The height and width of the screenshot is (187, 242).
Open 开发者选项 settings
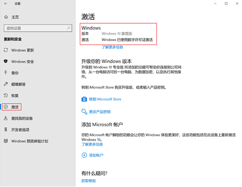(20, 130)
